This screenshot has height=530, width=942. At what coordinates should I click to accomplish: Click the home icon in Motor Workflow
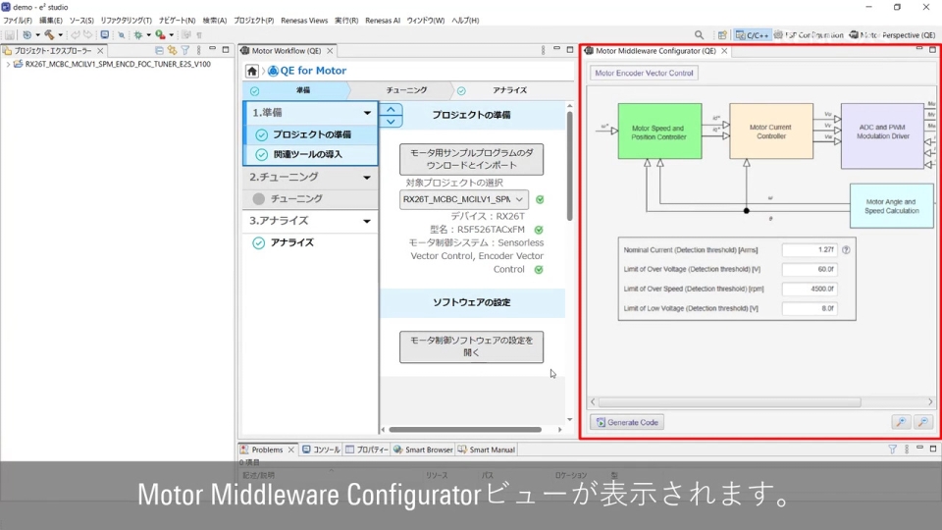pos(252,71)
